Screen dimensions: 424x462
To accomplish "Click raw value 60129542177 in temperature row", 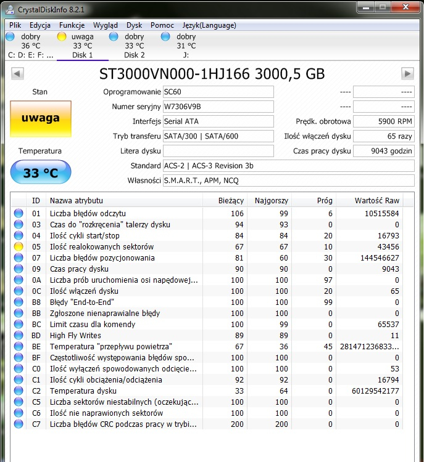I will (375, 391).
